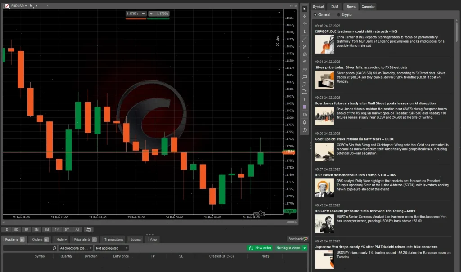Click the New order button
The width and height of the screenshot is (461, 272).
[260, 248]
